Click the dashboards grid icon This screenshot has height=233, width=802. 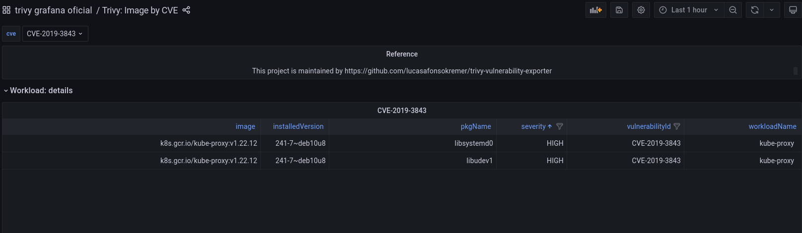coord(6,10)
